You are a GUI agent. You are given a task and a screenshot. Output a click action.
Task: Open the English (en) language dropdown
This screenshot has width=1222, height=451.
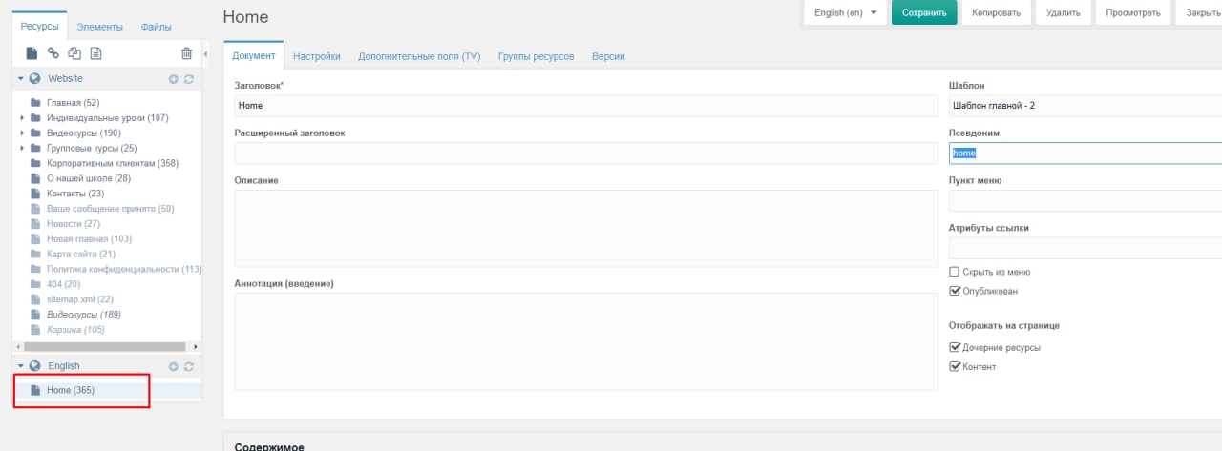pos(846,13)
